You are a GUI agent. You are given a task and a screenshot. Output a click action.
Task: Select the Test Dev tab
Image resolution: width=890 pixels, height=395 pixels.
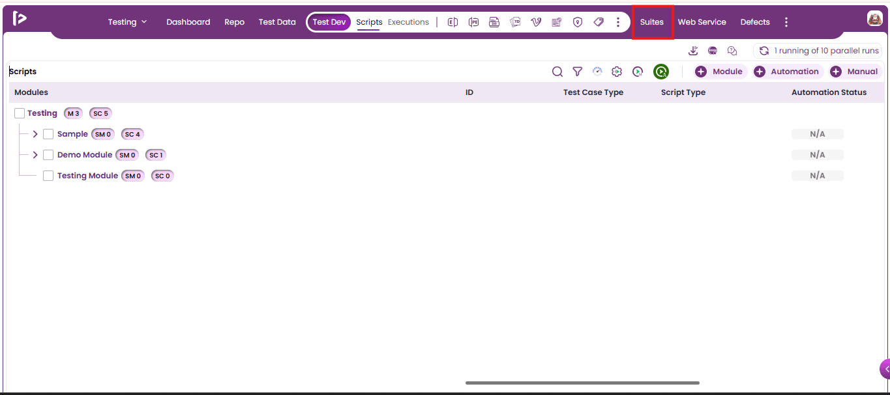(329, 22)
